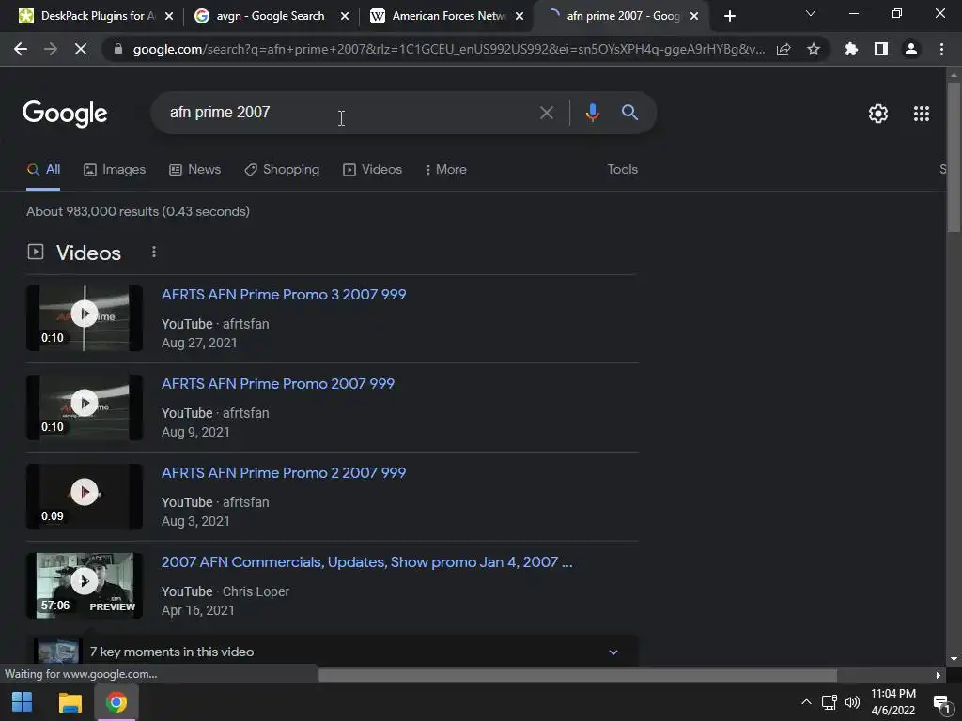Open the Google apps grid
This screenshot has height=721, width=962.
[922, 114]
